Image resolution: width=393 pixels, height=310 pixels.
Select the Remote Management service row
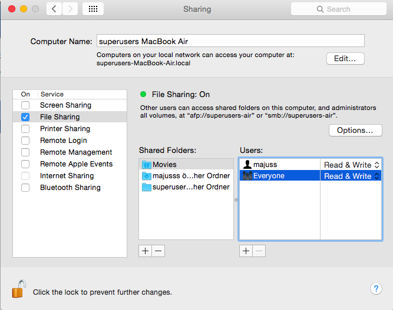click(x=70, y=152)
